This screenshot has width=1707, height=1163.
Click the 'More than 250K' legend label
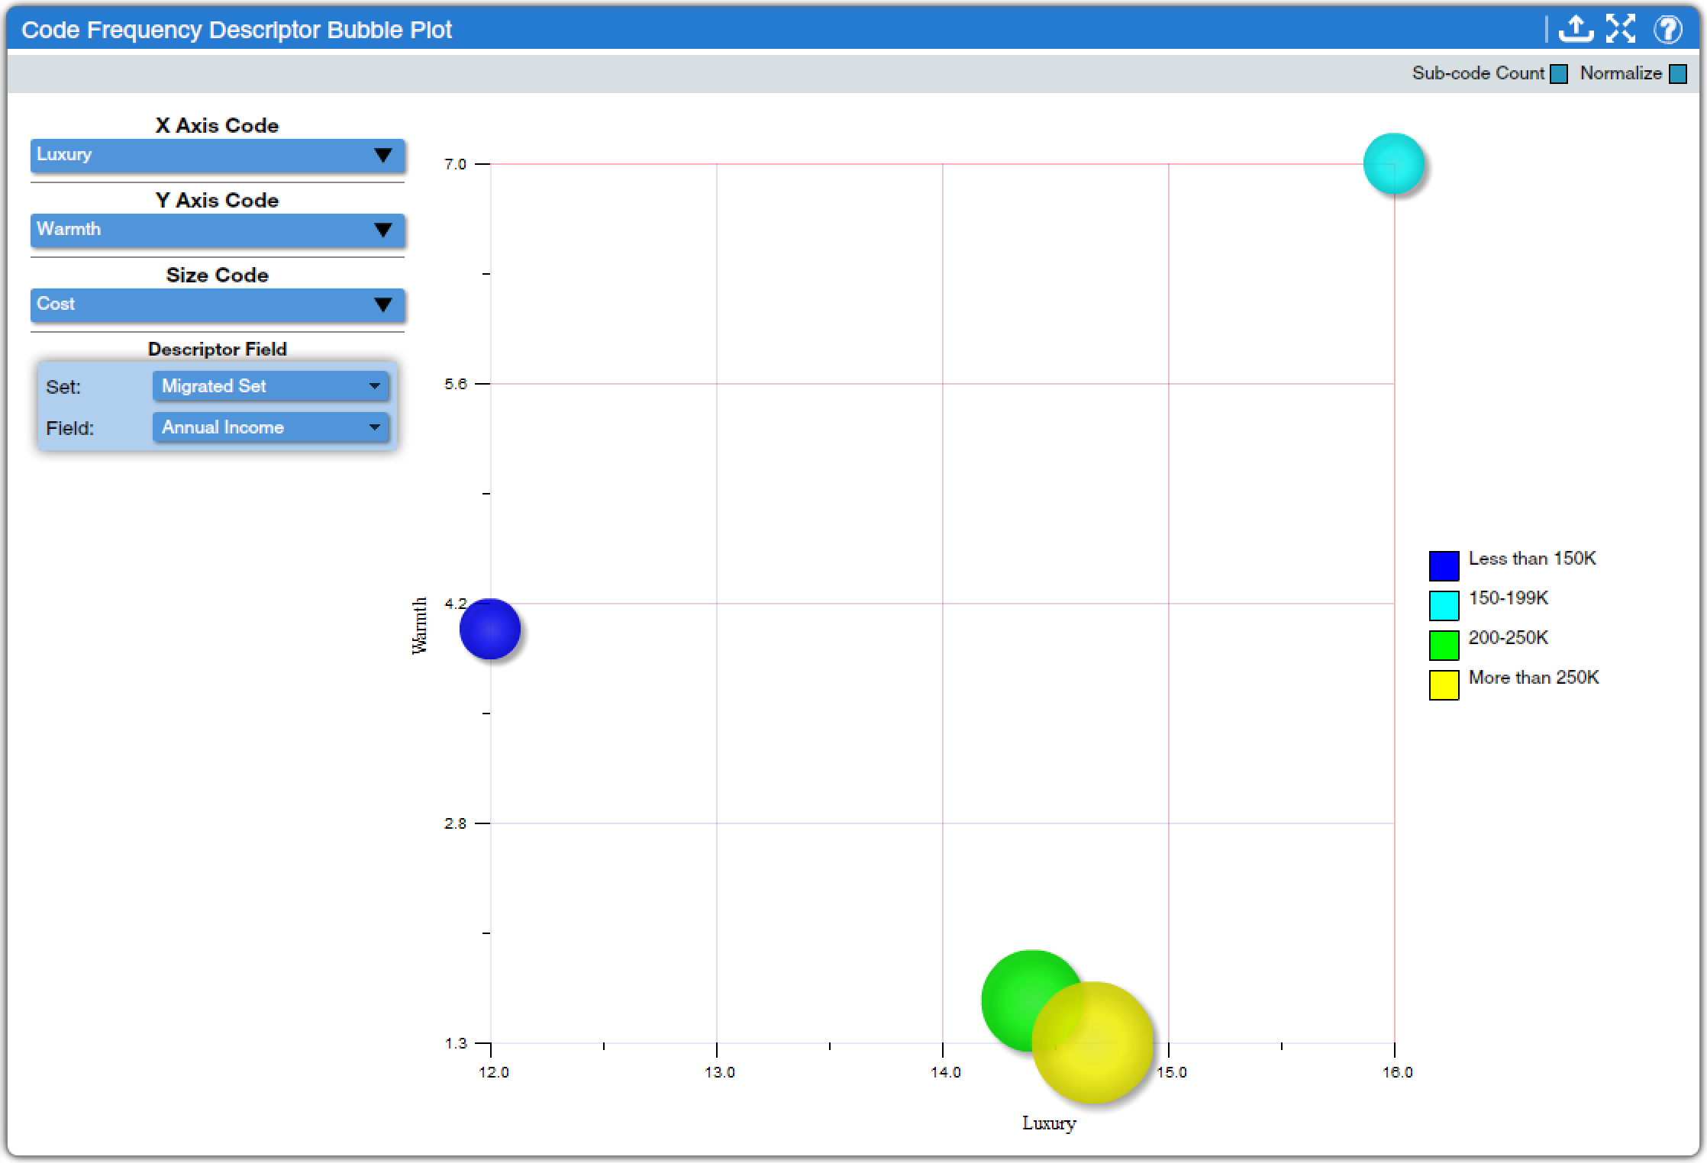[x=1533, y=678]
